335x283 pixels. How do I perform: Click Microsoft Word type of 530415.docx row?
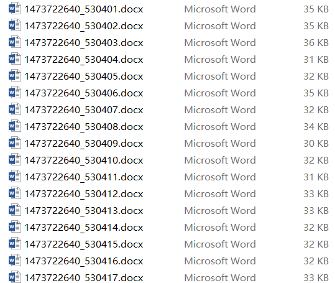[x=220, y=244]
